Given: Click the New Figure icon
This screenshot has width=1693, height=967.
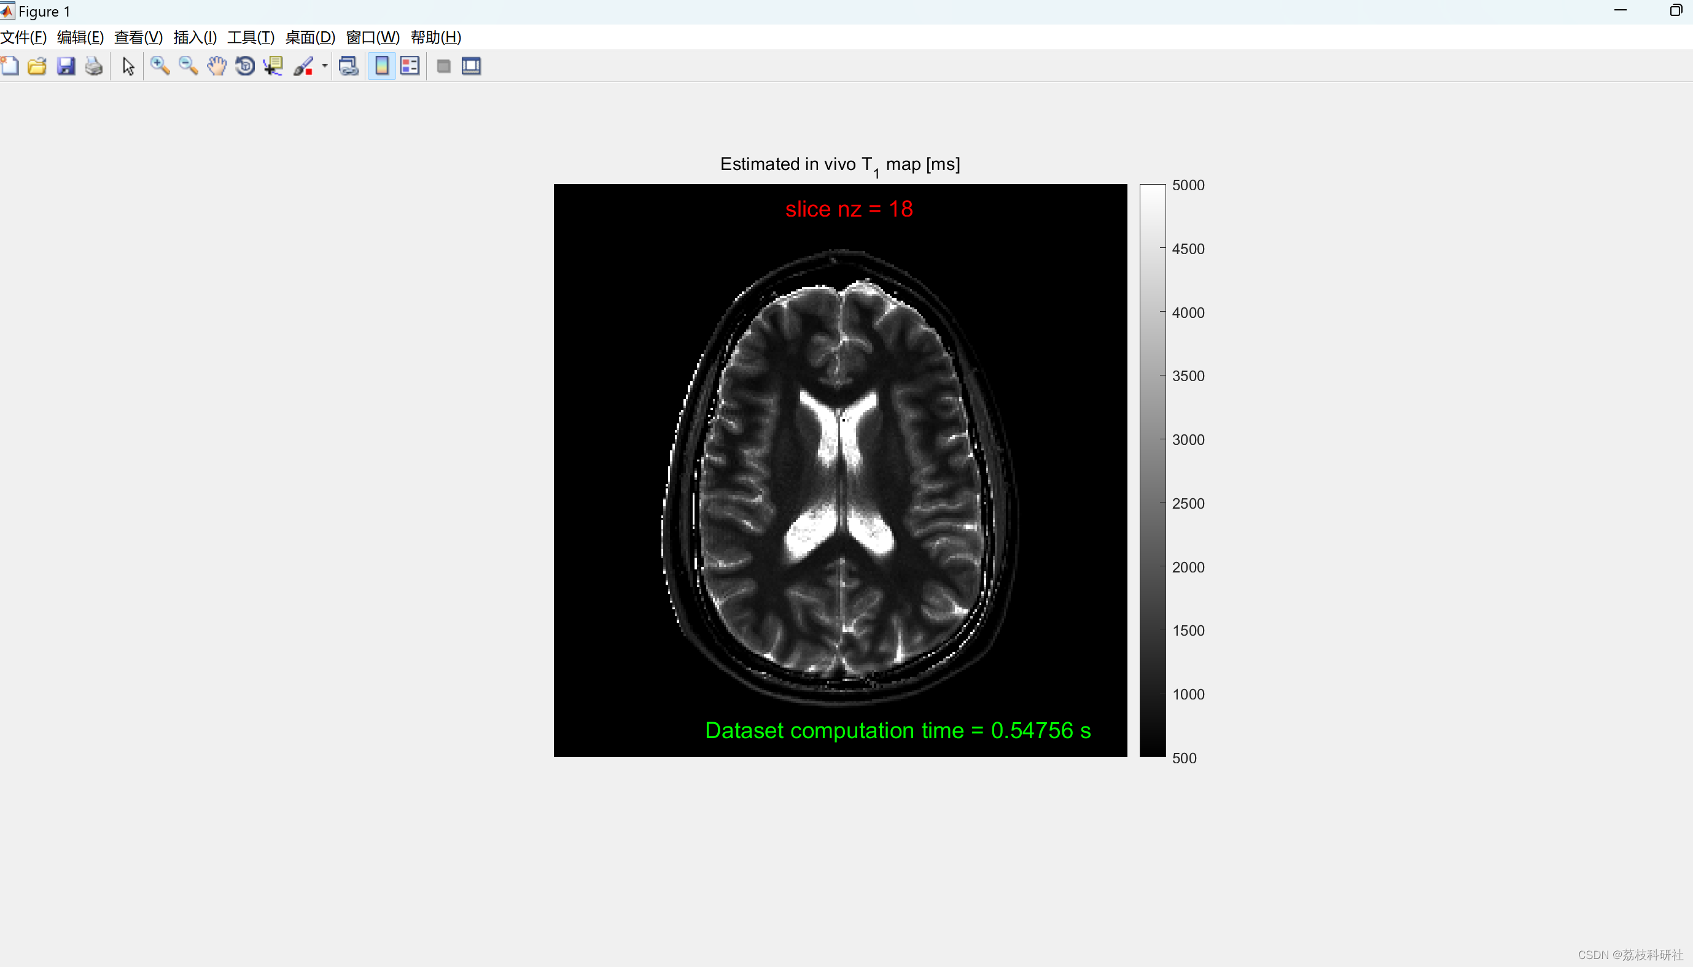Looking at the screenshot, I should pyautogui.click(x=10, y=66).
